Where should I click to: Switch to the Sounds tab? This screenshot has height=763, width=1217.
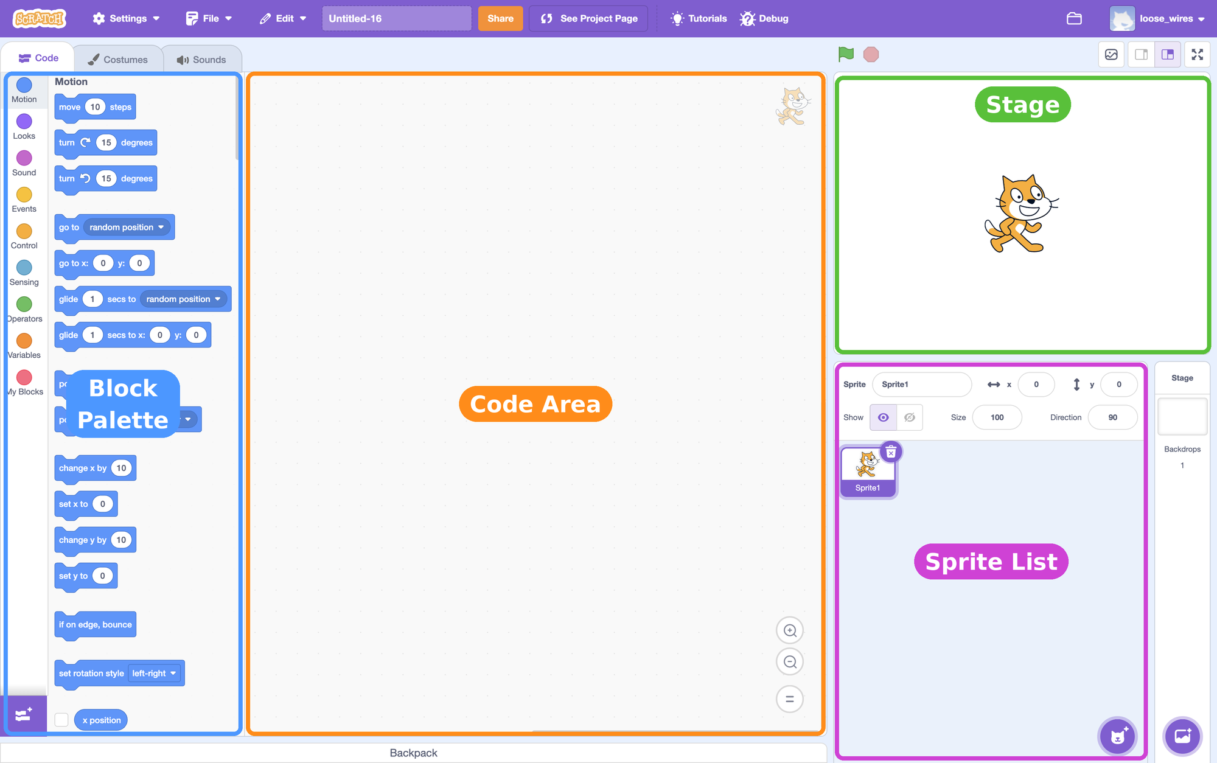pyautogui.click(x=202, y=59)
